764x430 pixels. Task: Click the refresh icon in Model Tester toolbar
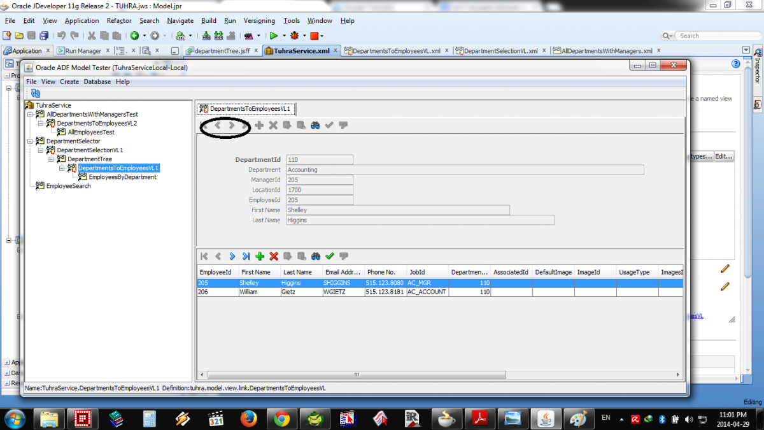(36, 93)
